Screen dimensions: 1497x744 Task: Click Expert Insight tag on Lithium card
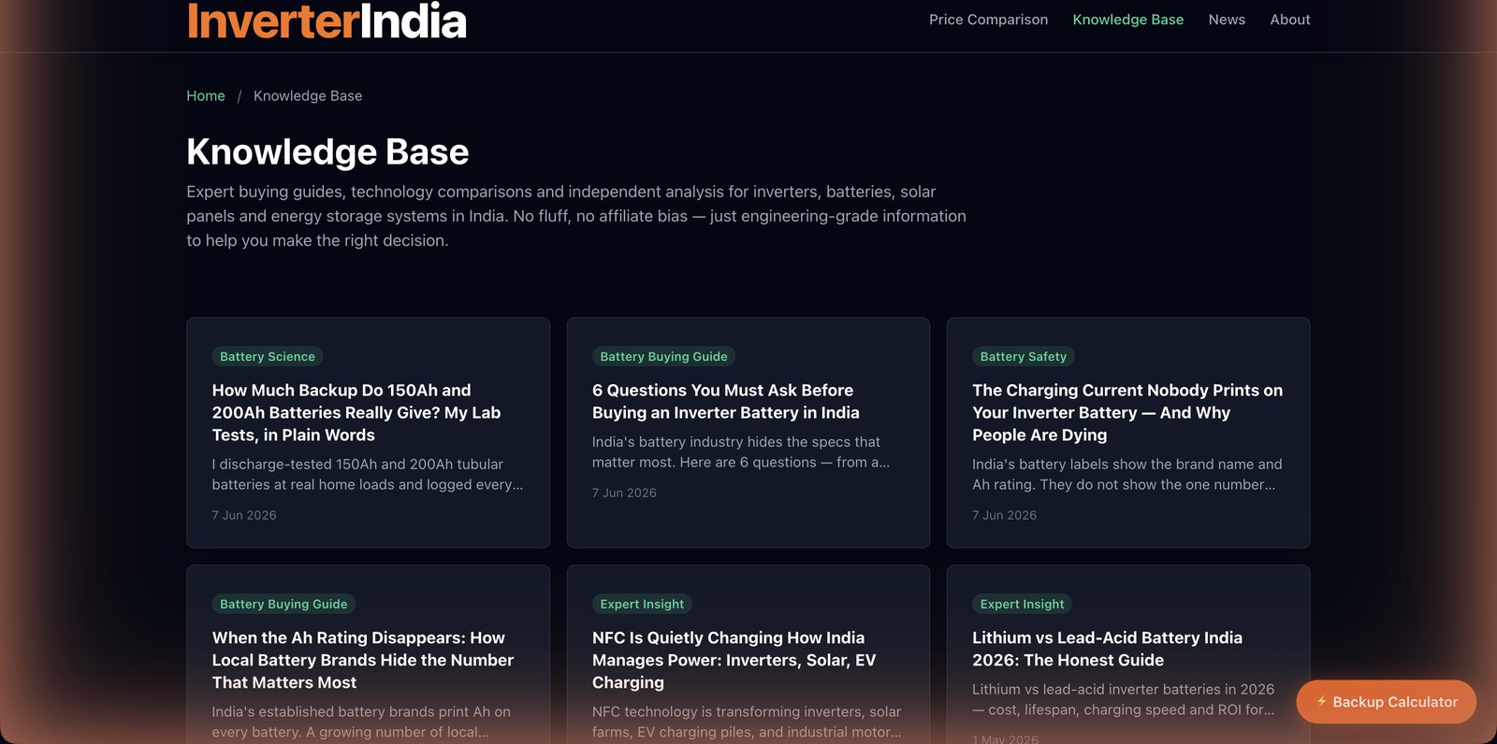1022,604
